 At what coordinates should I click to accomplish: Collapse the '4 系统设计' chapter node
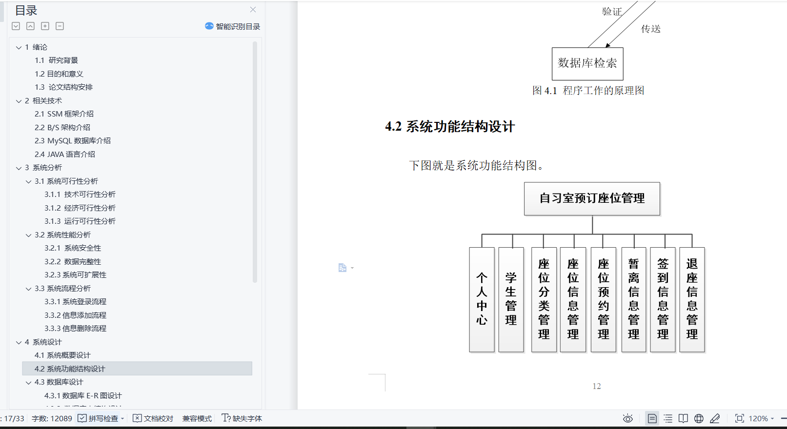[19, 342]
